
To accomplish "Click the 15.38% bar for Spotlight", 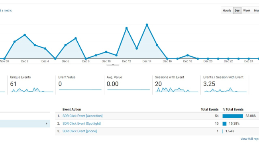I will tap(224, 124).
